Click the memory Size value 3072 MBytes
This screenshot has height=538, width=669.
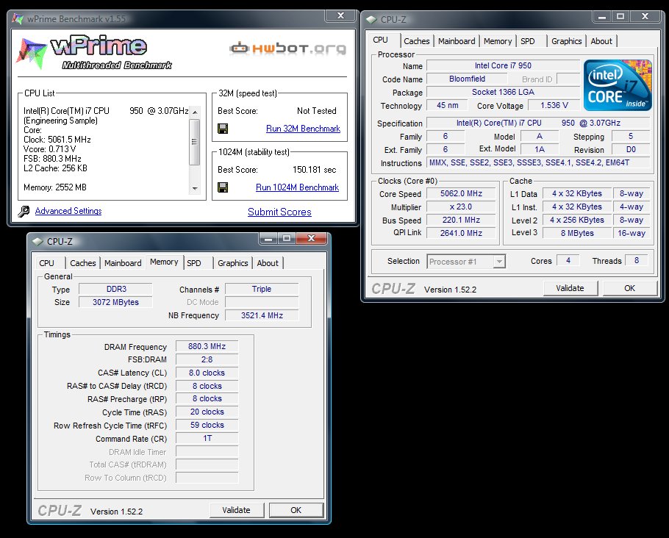coord(116,302)
